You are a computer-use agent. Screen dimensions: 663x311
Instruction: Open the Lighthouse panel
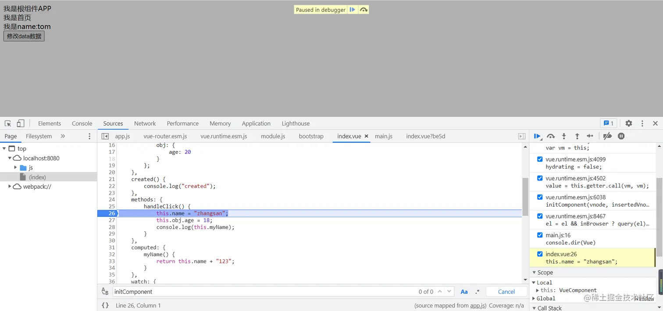(296, 124)
